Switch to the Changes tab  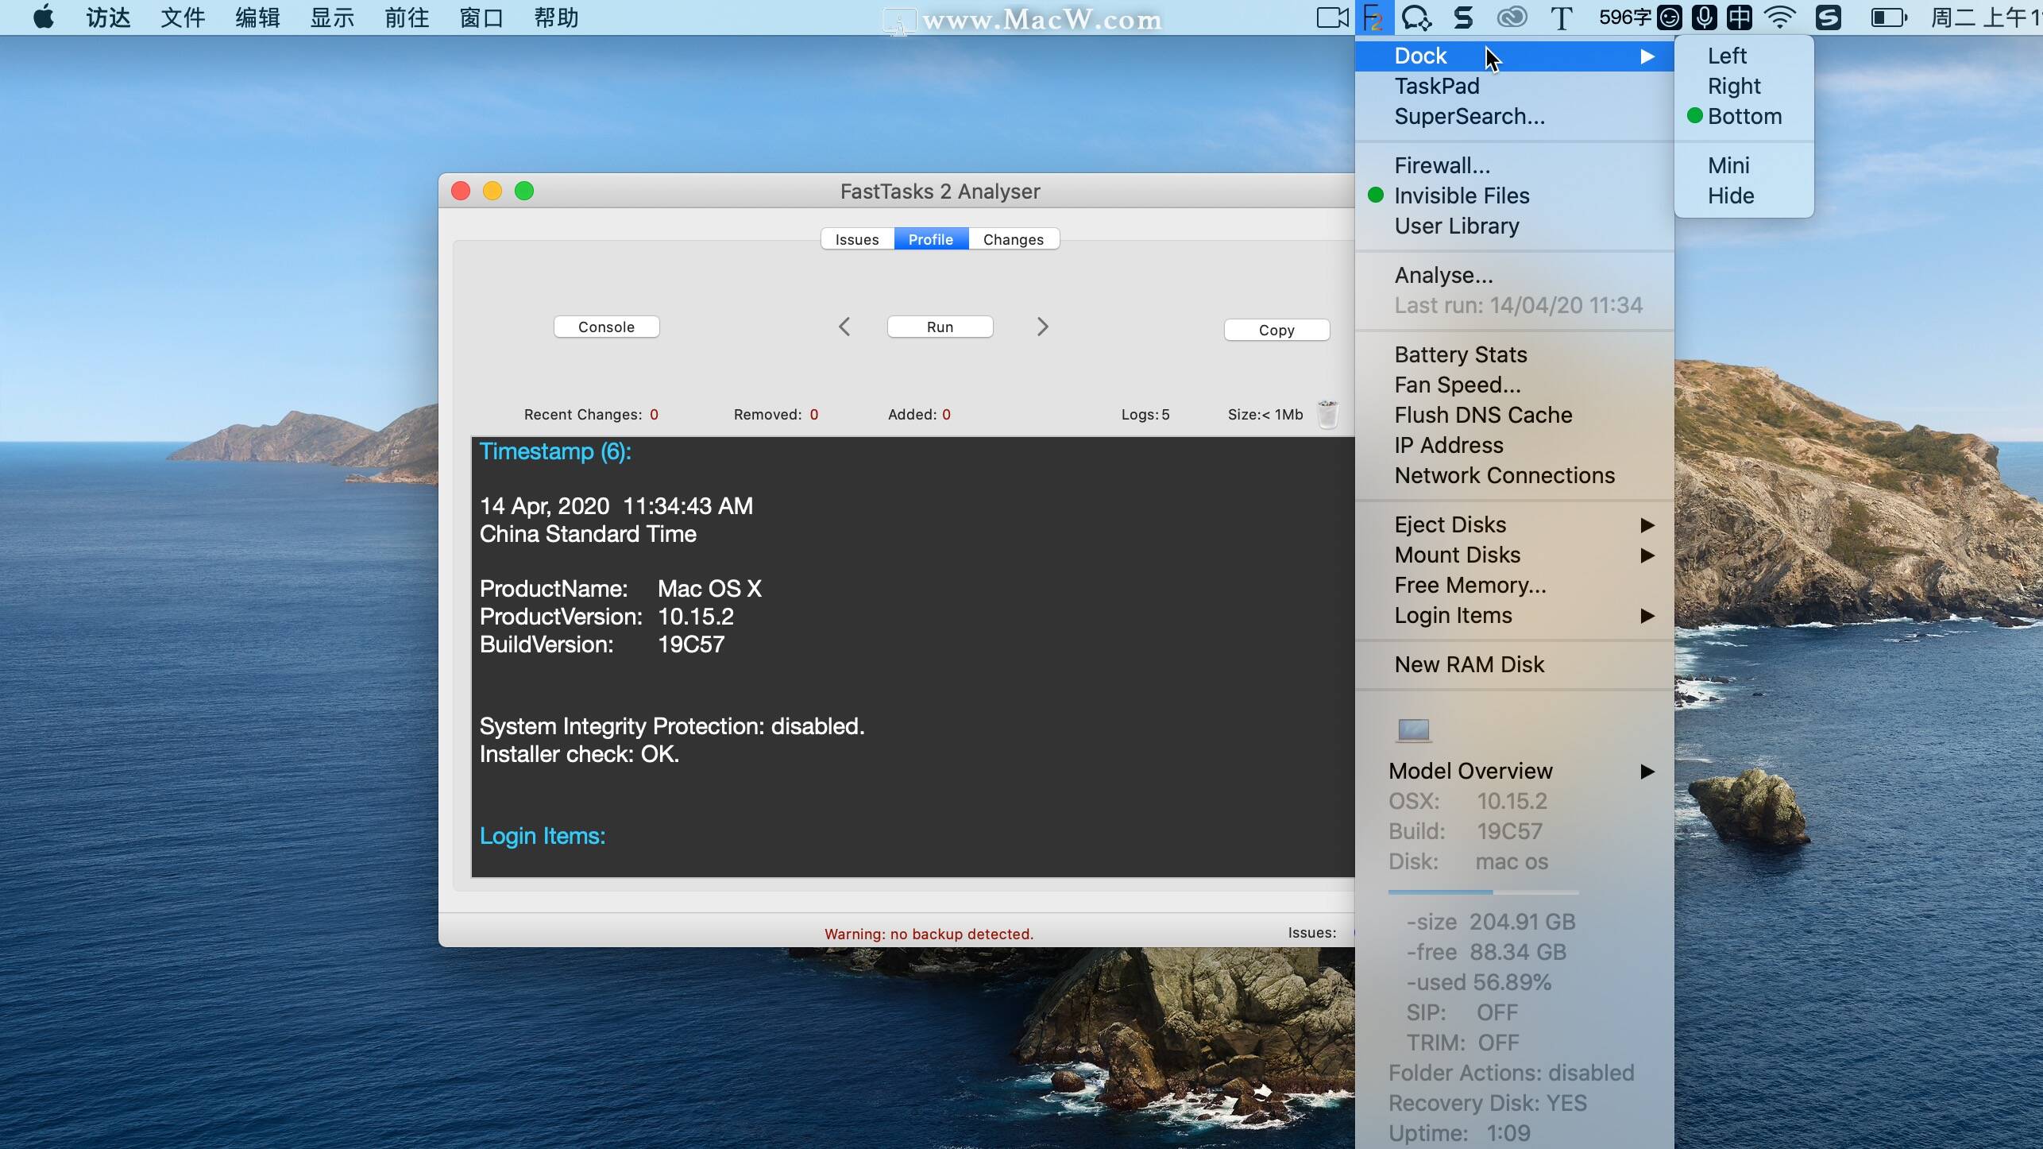coord(1014,239)
